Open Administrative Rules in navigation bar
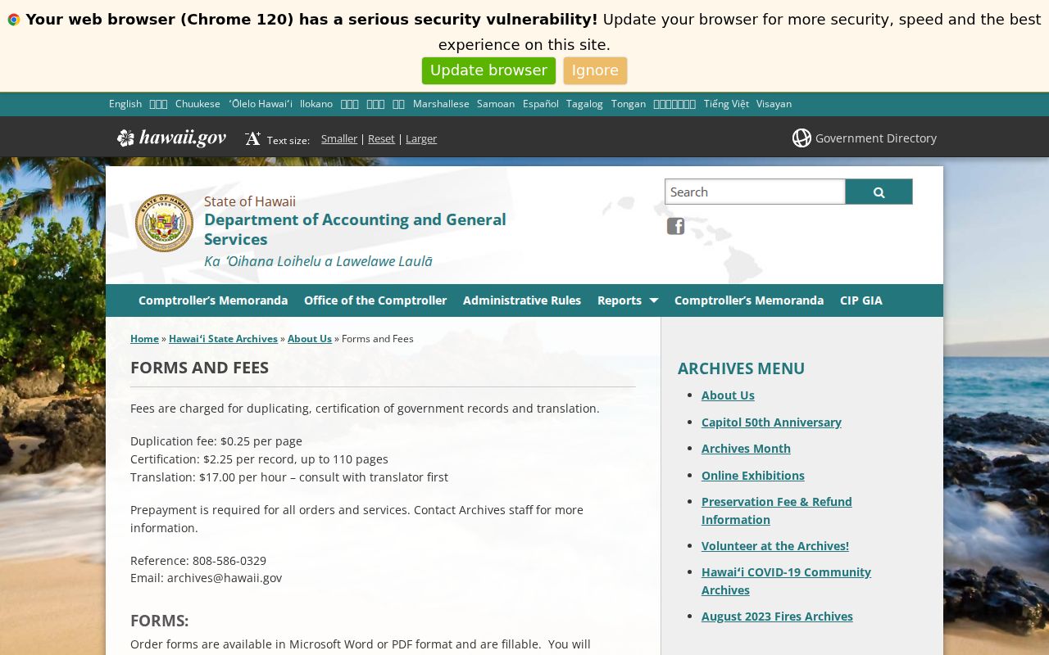Screen dimensions: 1049x655 coord(522,300)
